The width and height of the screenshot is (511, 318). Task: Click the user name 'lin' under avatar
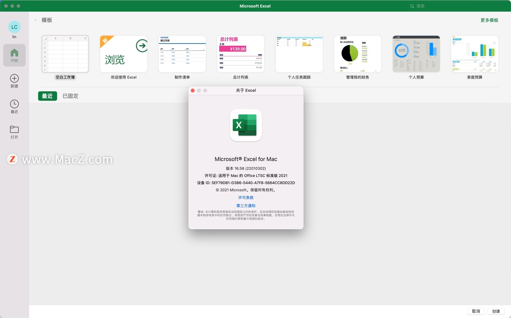pos(14,37)
